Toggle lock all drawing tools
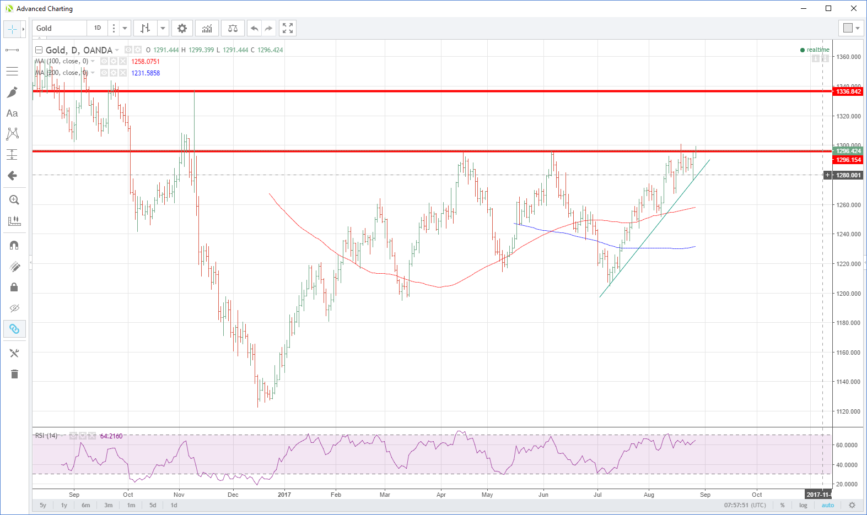Viewport: 867px width, 515px height. click(x=14, y=287)
